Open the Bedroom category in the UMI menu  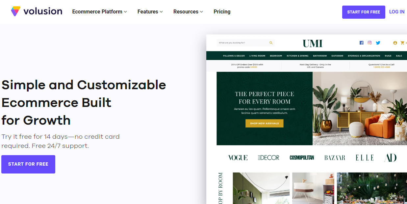click(276, 56)
